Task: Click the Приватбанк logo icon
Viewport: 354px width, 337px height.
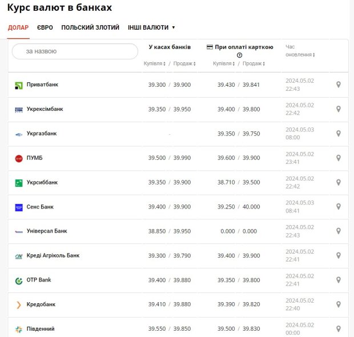Action: tap(19, 85)
